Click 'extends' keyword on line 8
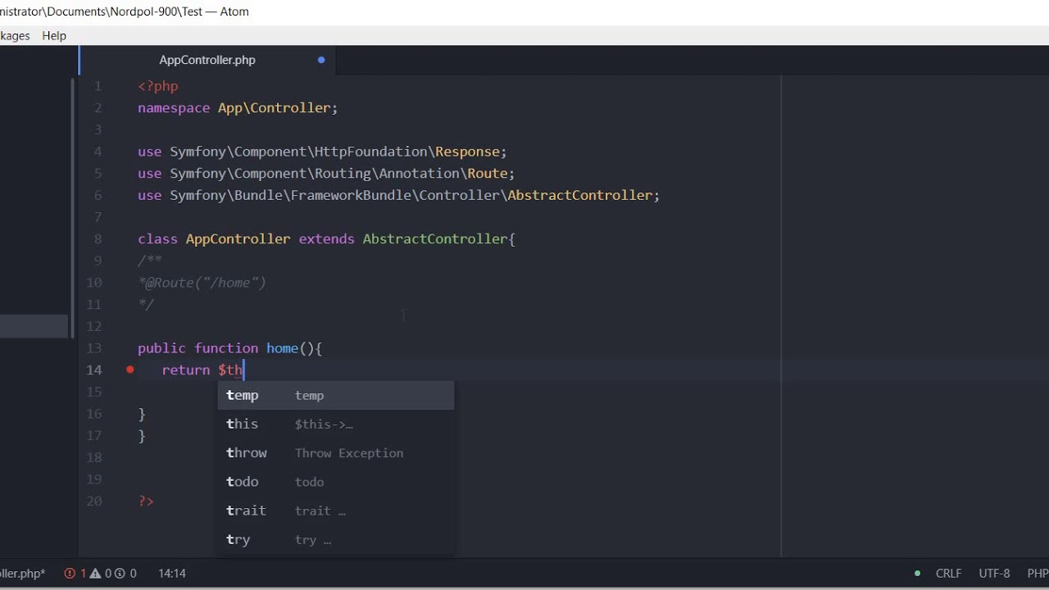Viewport: 1049px width, 590px height. tap(326, 238)
